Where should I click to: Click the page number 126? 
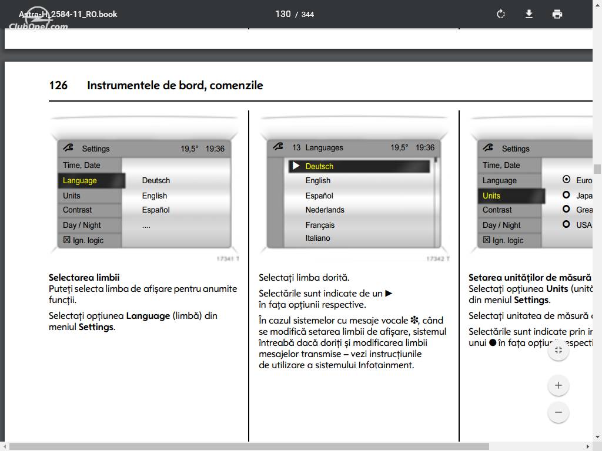[x=58, y=85]
